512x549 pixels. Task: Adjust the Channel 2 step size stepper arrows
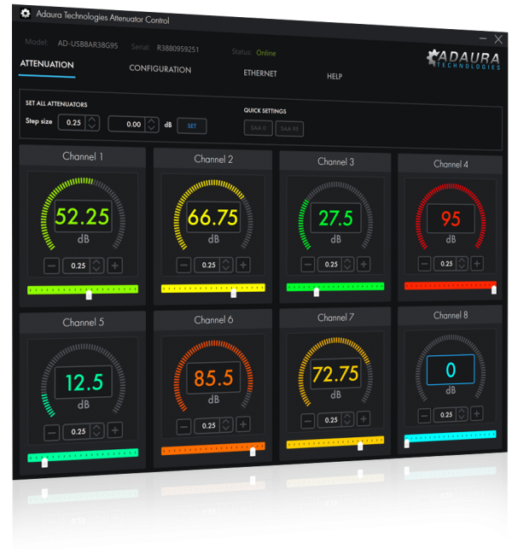tap(226, 265)
